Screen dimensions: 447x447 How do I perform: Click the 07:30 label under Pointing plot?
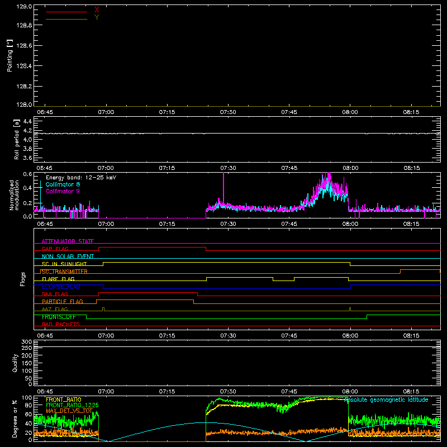click(228, 112)
